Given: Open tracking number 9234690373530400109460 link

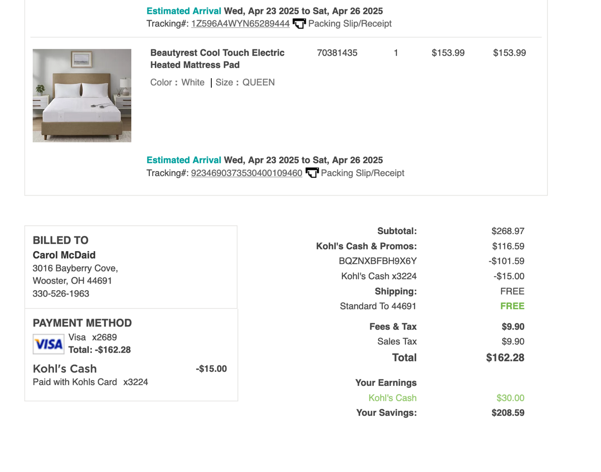Looking at the screenshot, I should pyautogui.click(x=246, y=173).
